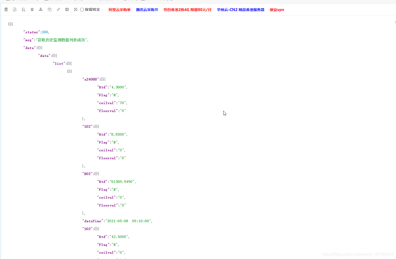
Task: Click the Excel export icon
Action: (x=15, y=9)
